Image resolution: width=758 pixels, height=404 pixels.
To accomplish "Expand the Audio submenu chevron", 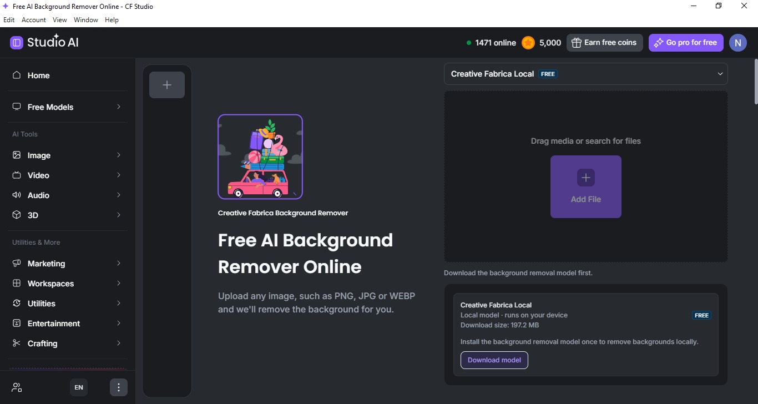I will click(x=119, y=195).
